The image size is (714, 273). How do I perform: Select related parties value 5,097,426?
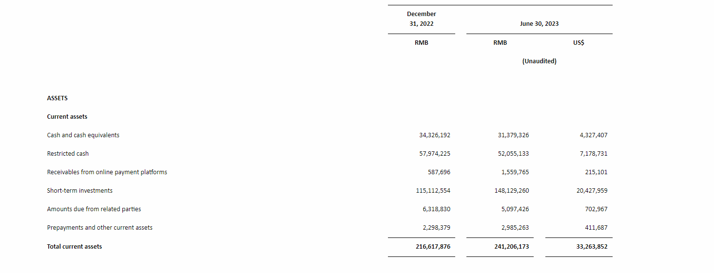click(x=515, y=209)
